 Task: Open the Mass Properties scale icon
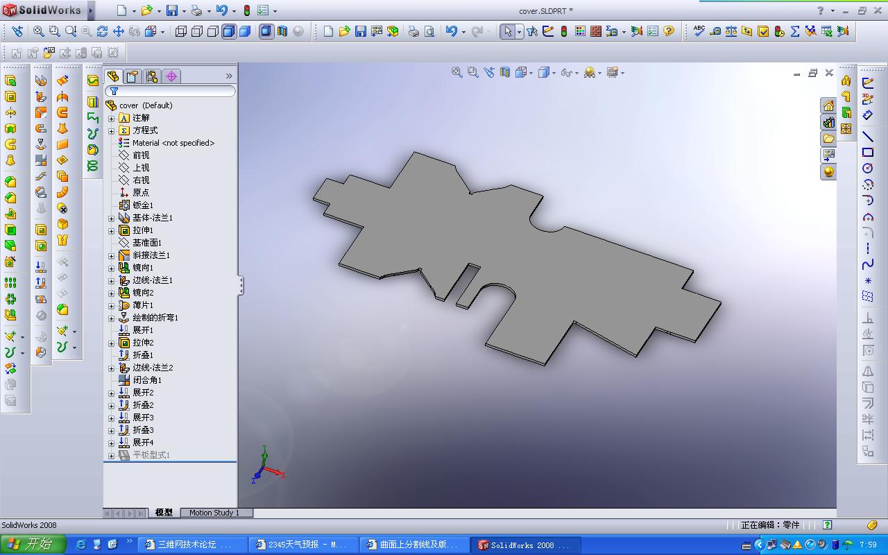click(731, 31)
